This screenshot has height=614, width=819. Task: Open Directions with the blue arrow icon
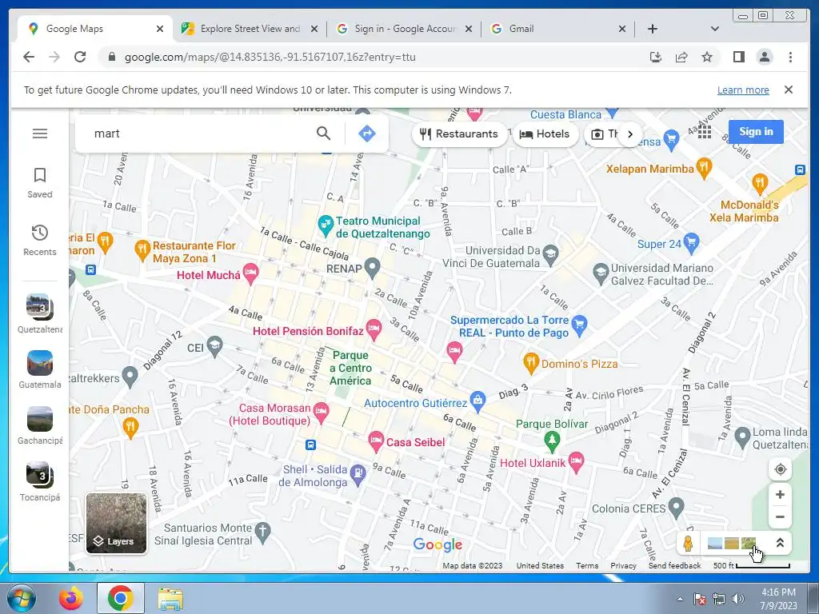(366, 134)
